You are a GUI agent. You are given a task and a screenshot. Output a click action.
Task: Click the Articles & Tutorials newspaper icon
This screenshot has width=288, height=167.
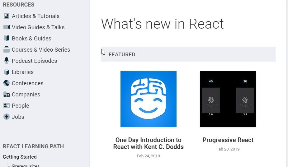pos(7,16)
